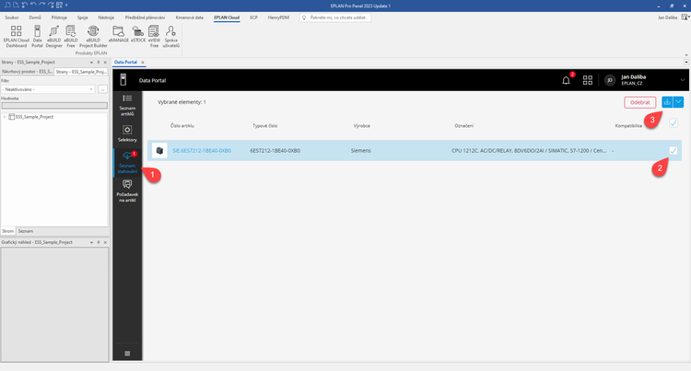Click the Výrobce column header

(362, 126)
